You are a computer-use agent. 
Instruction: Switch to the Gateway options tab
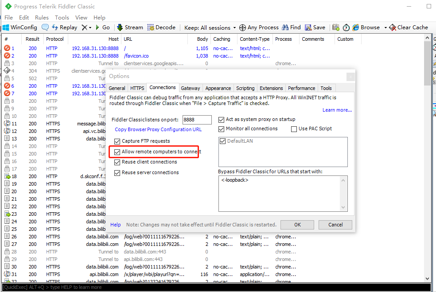coord(191,88)
